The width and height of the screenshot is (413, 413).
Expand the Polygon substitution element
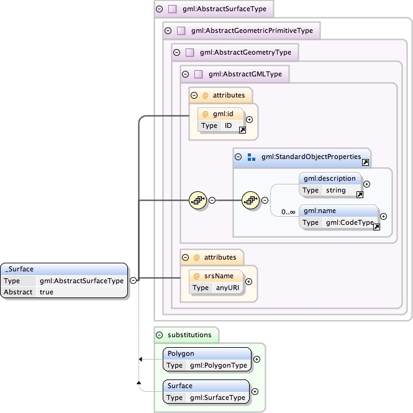[257, 359]
